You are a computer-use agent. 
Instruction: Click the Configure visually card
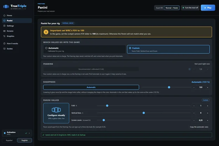click(x=56, y=113)
